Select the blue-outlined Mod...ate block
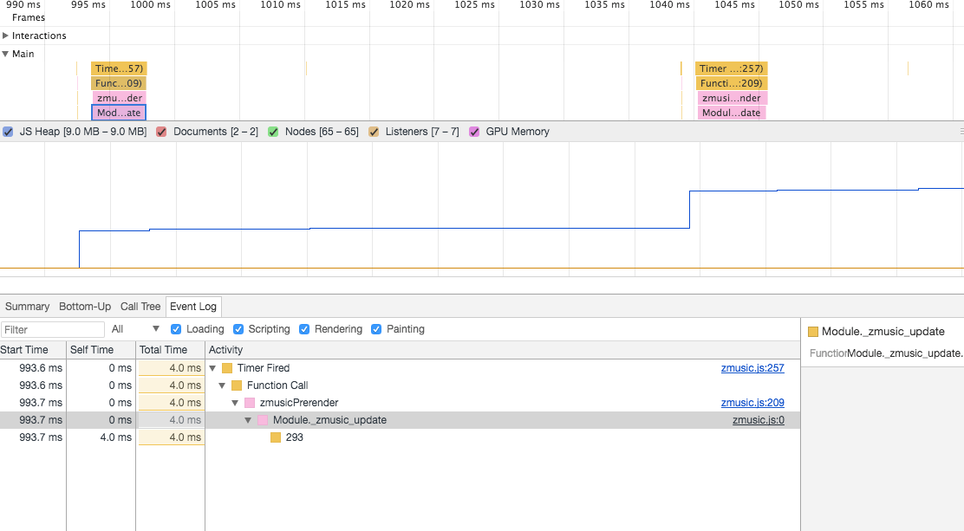Viewport: 964px width, 531px height. click(x=118, y=112)
